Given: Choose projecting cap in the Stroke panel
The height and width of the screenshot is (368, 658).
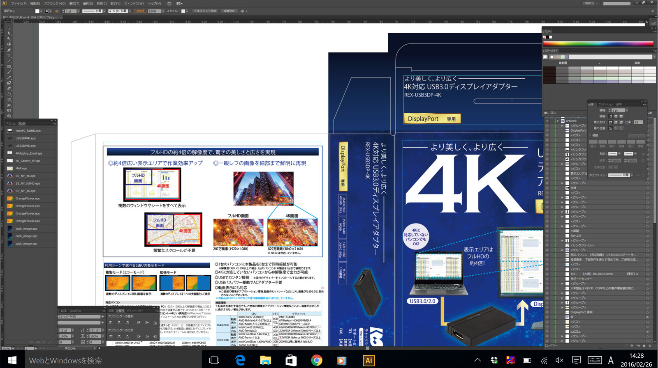Looking at the screenshot, I should point(621,116).
